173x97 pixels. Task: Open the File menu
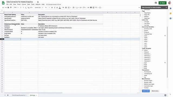[x=7, y=4]
